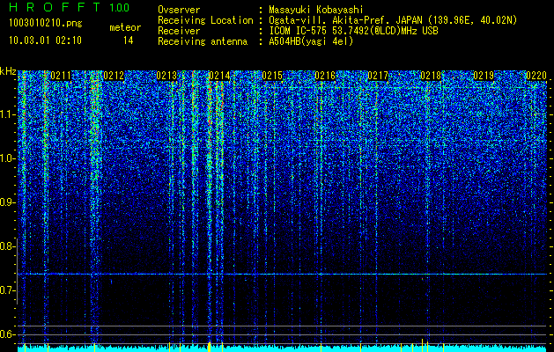
Task: Click the filename 1003010210.png
Action: tap(46, 24)
